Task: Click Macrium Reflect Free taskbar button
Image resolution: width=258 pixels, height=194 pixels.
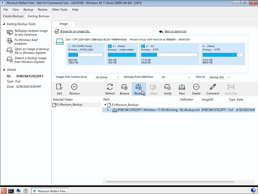Action: click(x=50, y=191)
